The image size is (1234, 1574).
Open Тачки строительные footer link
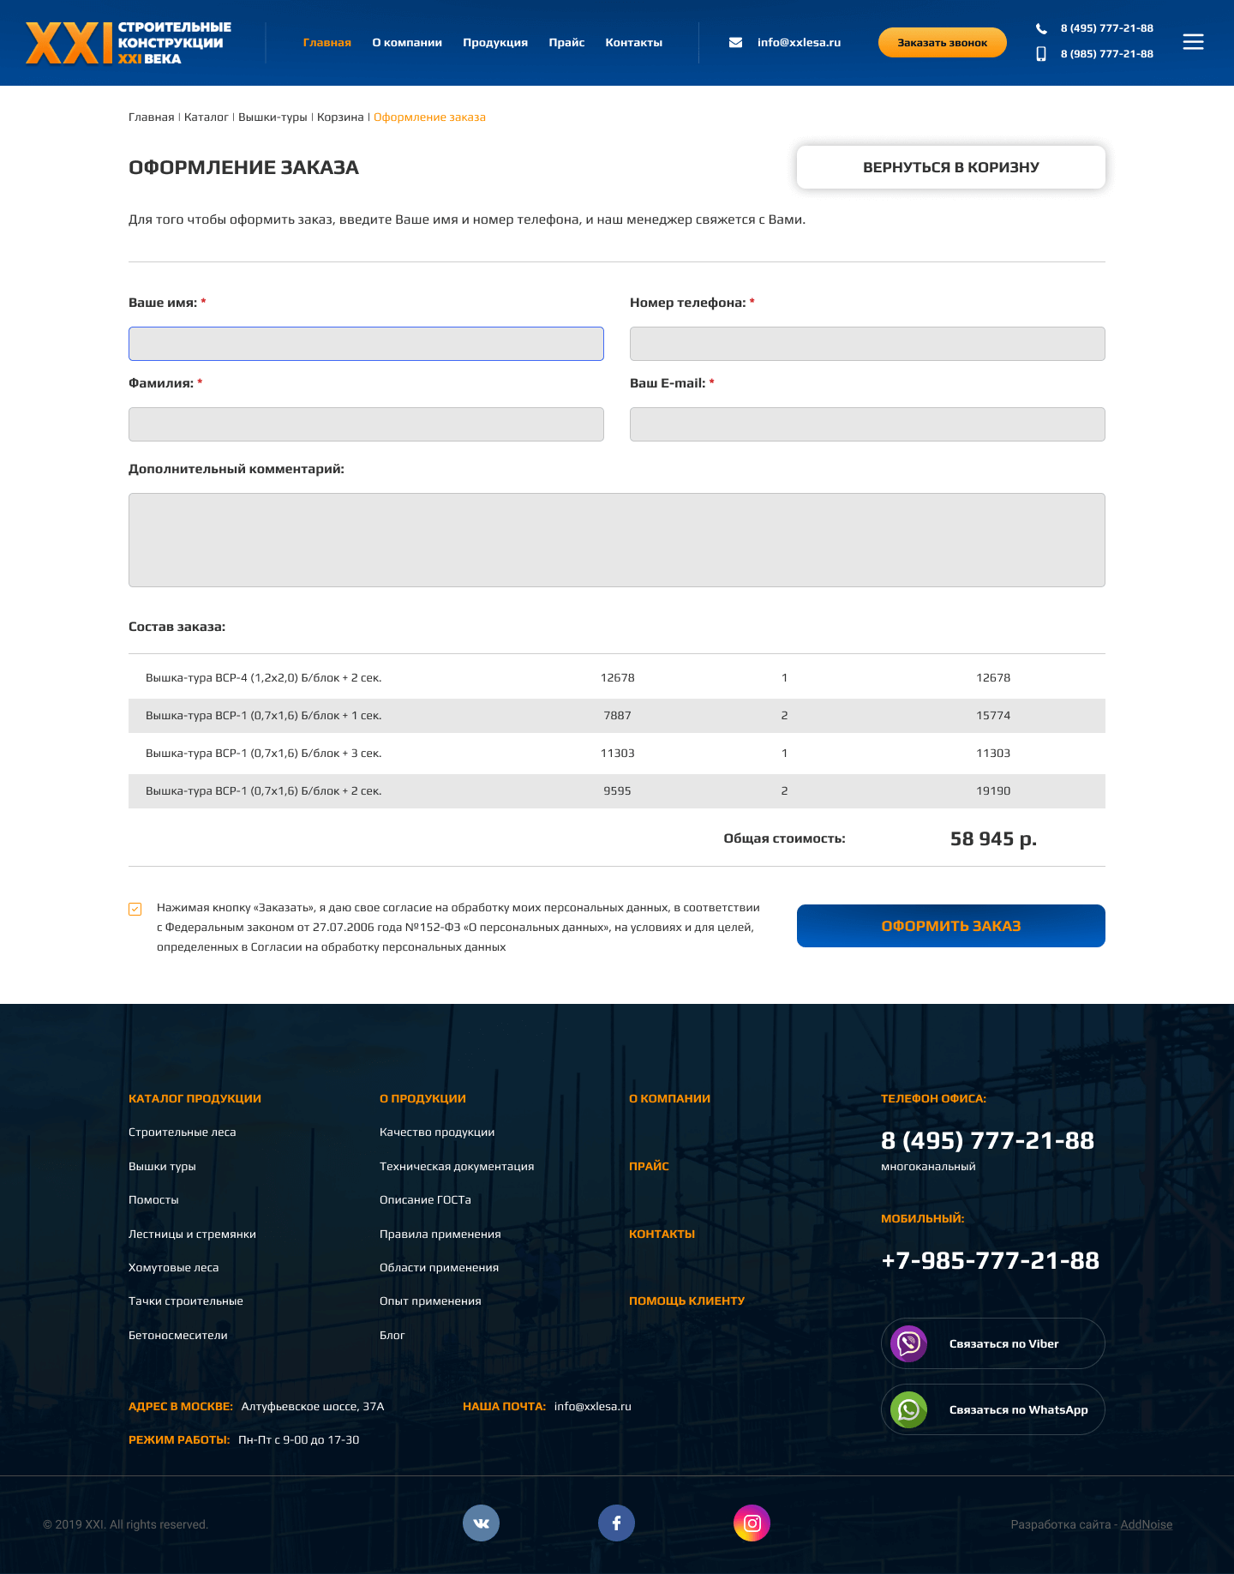coord(186,1301)
